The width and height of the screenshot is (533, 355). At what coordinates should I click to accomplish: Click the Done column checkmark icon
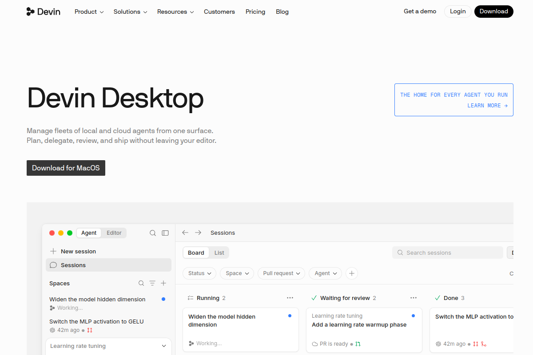tap(438, 298)
